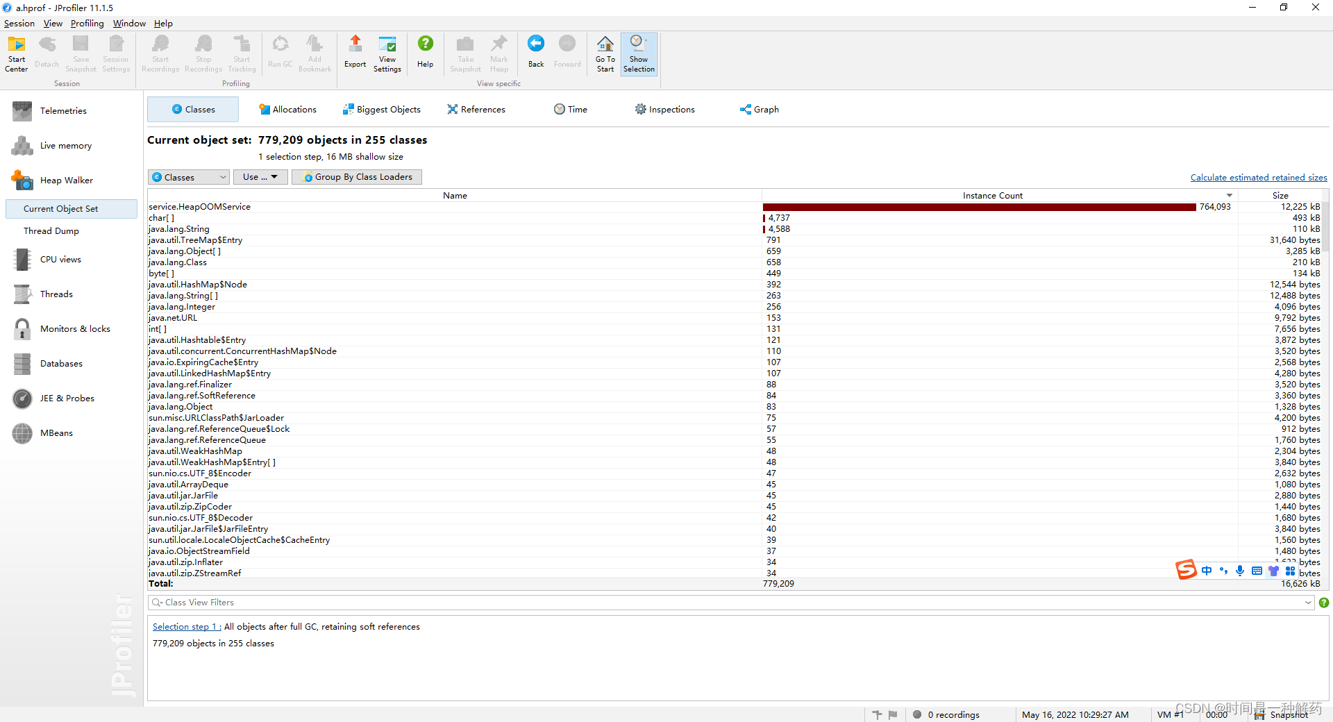Open the Session menu
1333x722 pixels.
(19, 23)
